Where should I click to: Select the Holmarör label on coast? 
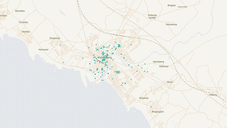point(43,50)
